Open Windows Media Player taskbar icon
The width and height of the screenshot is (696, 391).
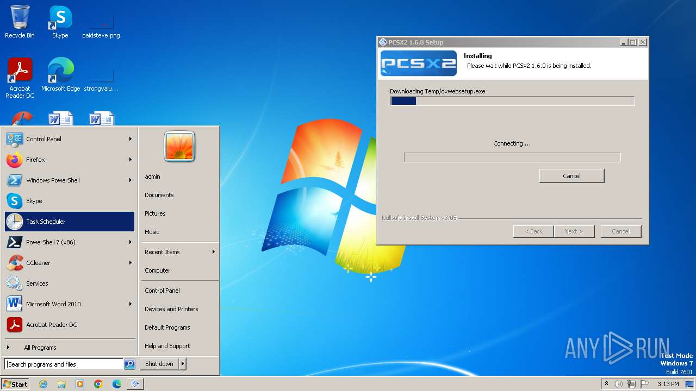80,384
